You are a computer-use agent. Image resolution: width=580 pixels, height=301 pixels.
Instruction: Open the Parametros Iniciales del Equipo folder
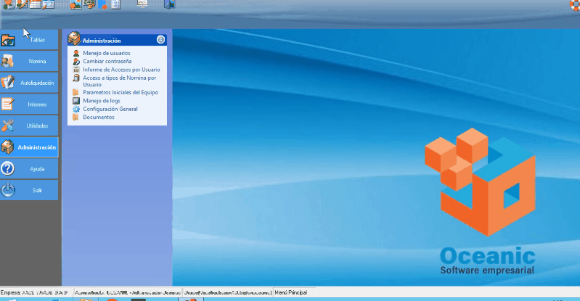[x=121, y=93]
